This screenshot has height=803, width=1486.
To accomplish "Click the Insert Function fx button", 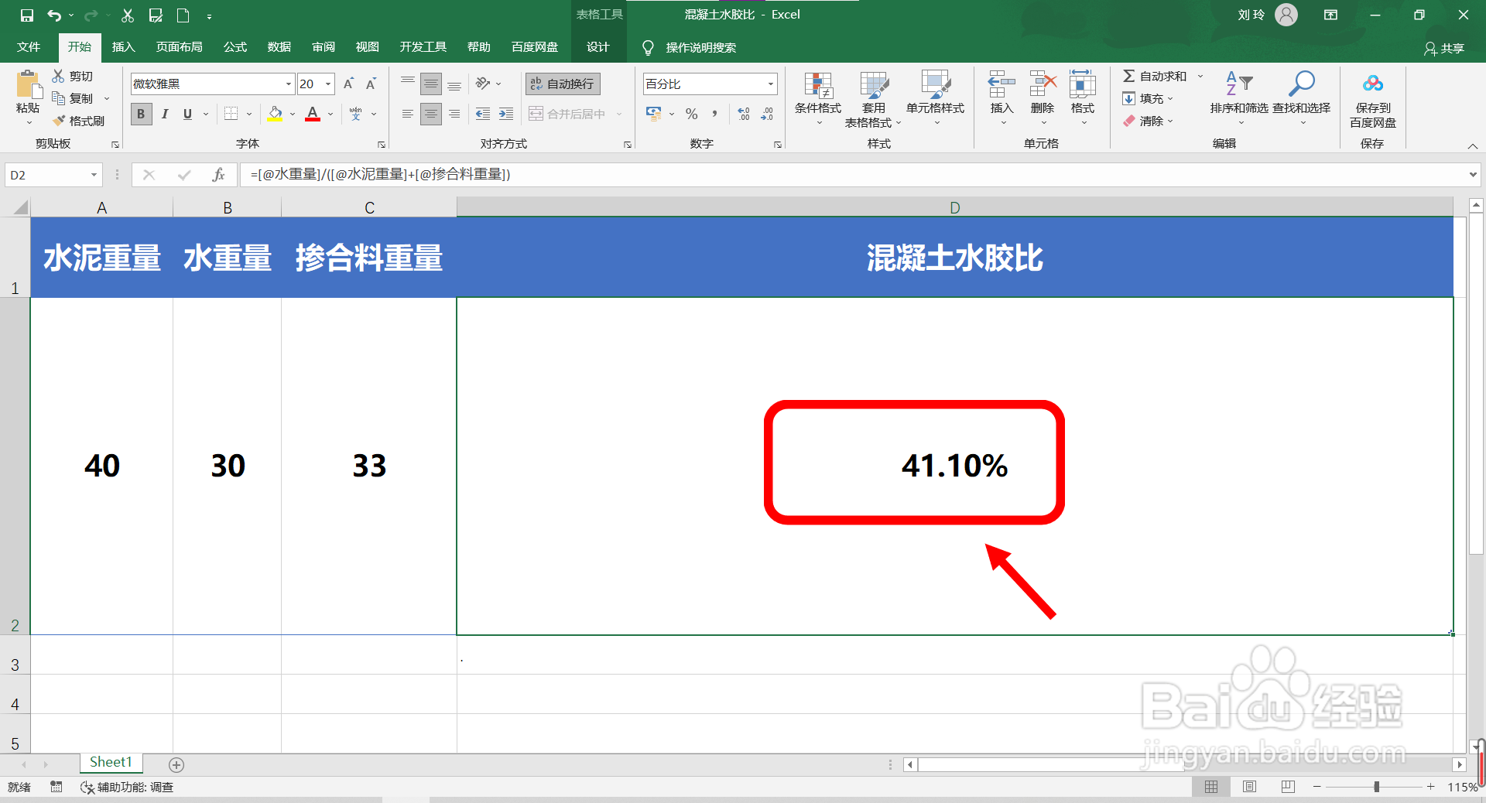I will (x=218, y=175).
